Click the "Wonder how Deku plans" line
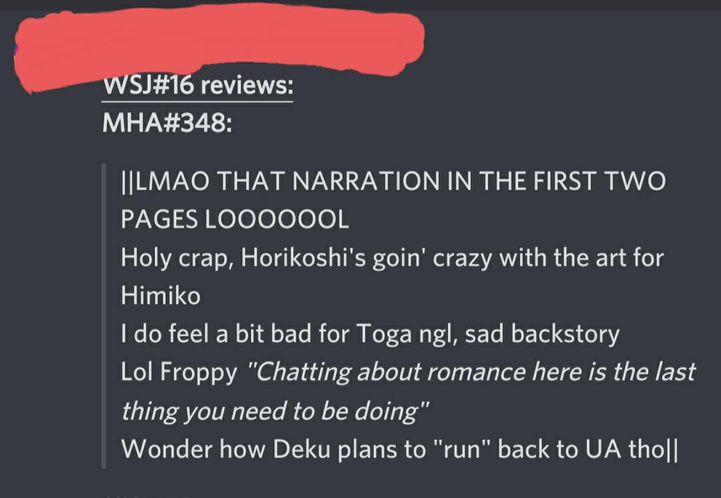The width and height of the screenshot is (721, 498). 399,449
